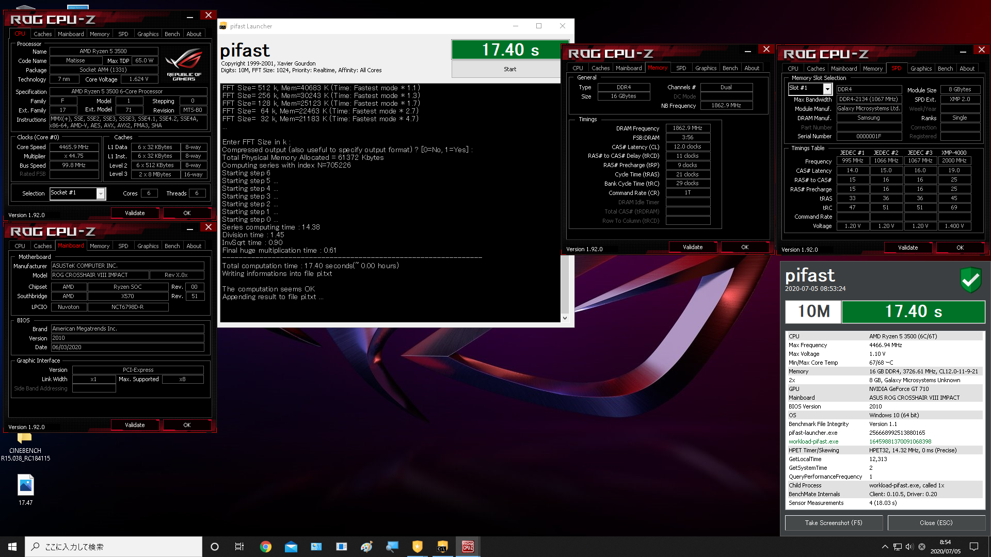Image resolution: width=991 pixels, height=557 pixels.
Task: Open Graphics tab in CPU-Z SPD window
Action: [921, 69]
